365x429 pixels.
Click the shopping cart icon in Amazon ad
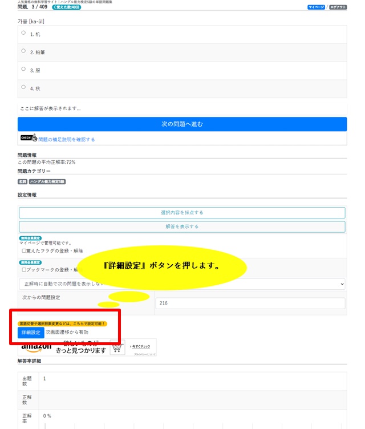coord(117,347)
